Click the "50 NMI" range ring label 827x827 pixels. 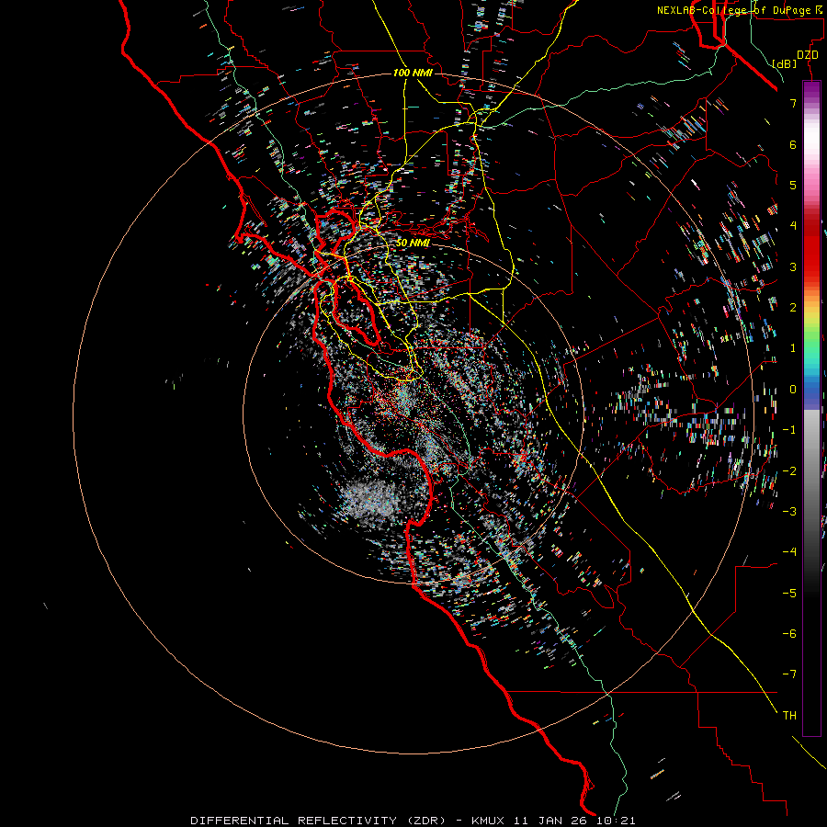[413, 243]
